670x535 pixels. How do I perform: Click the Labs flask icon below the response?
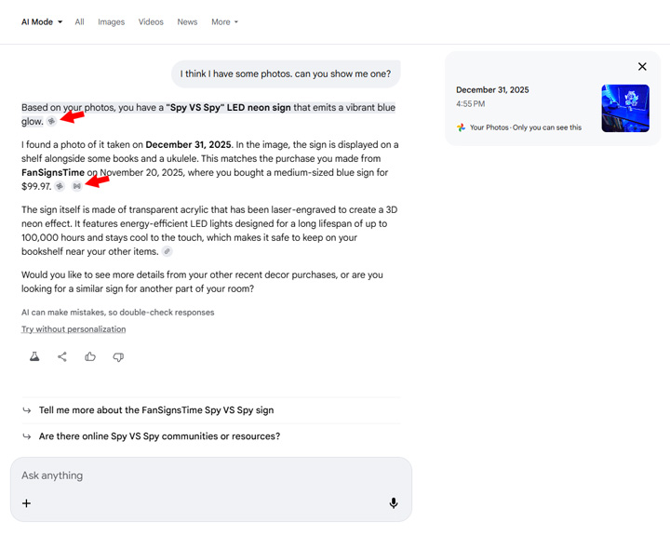click(34, 356)
